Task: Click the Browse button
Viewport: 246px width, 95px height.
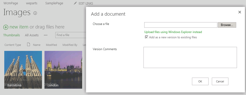Action: (x=227, y=25)
